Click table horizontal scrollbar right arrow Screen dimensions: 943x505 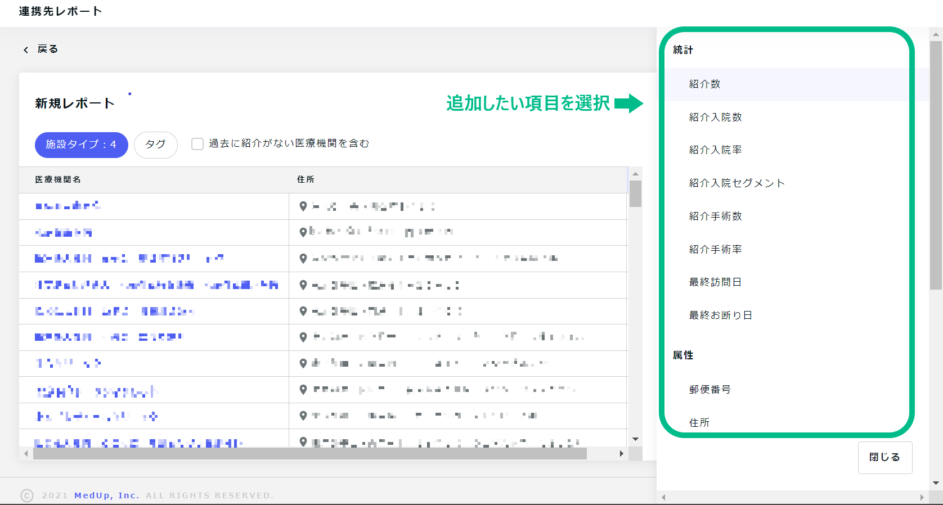coord(621,453)
